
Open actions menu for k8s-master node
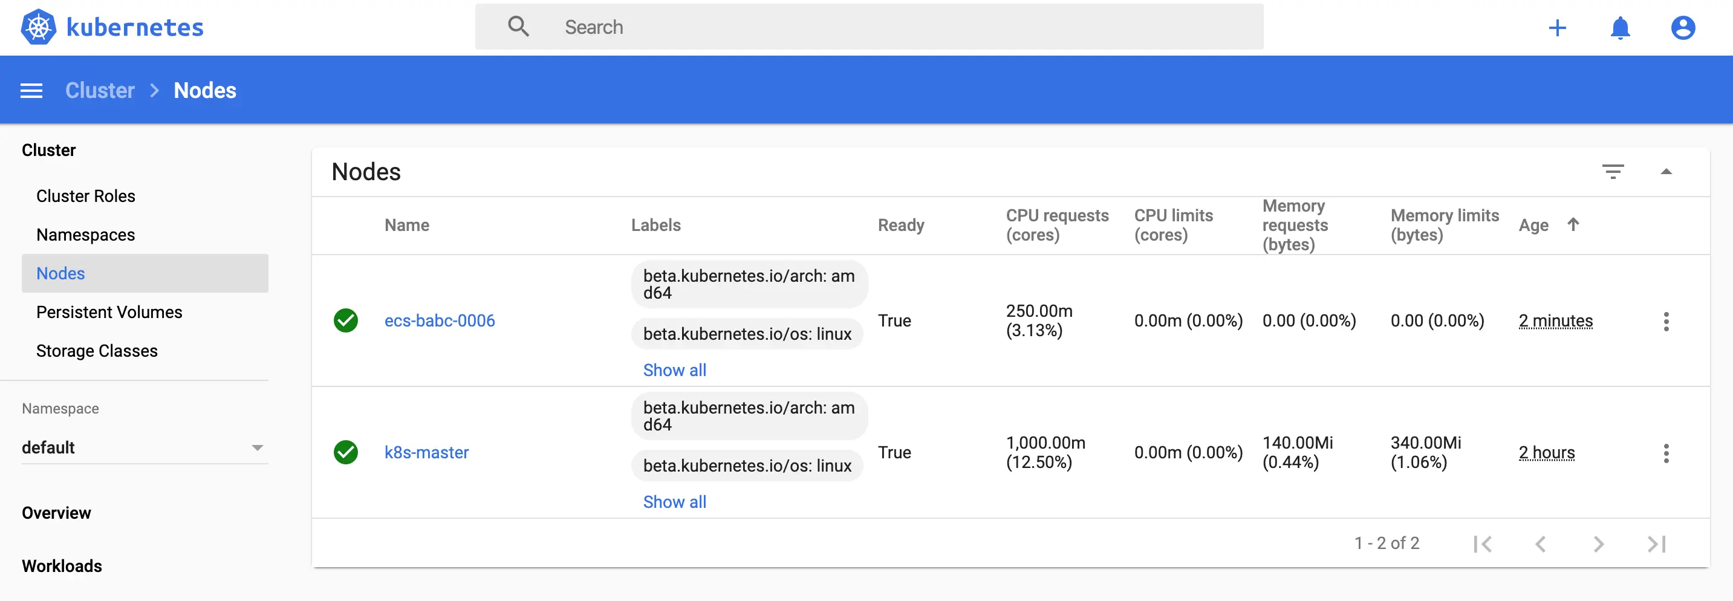point(1666,453)
